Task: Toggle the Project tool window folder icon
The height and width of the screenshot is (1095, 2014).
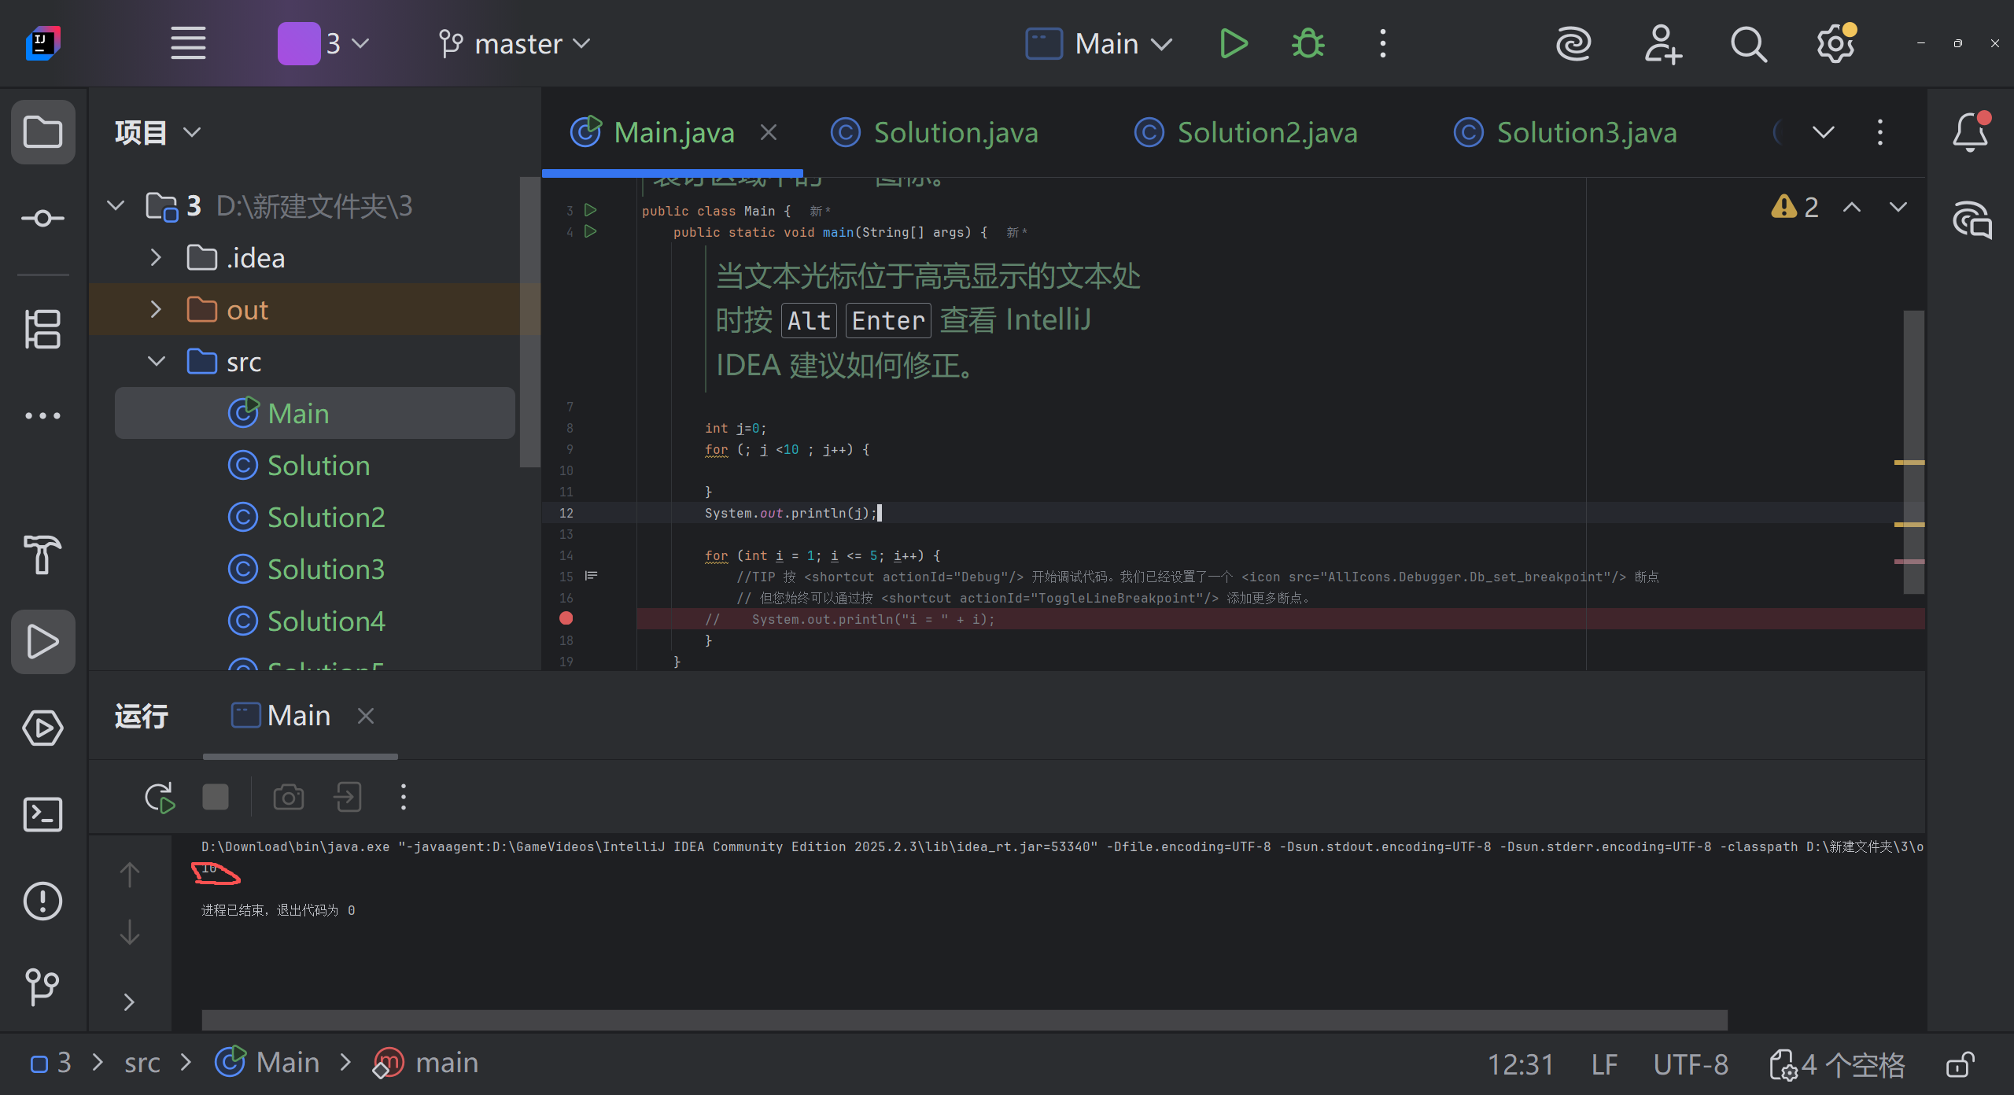Action: [42, 132]
